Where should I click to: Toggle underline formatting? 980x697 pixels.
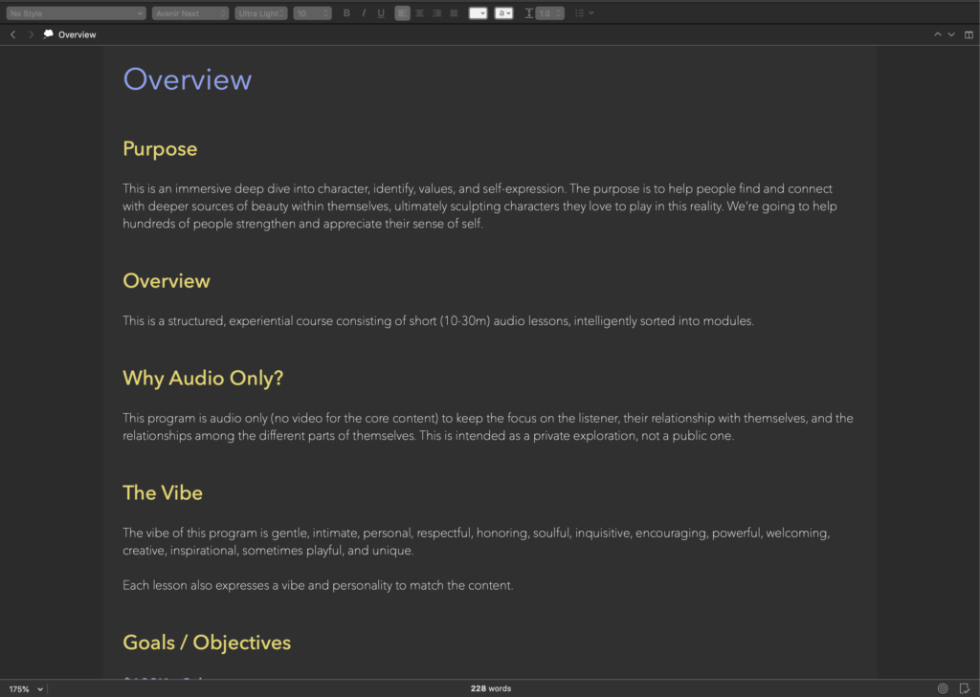pyautogui.click(x=381, y=13)
